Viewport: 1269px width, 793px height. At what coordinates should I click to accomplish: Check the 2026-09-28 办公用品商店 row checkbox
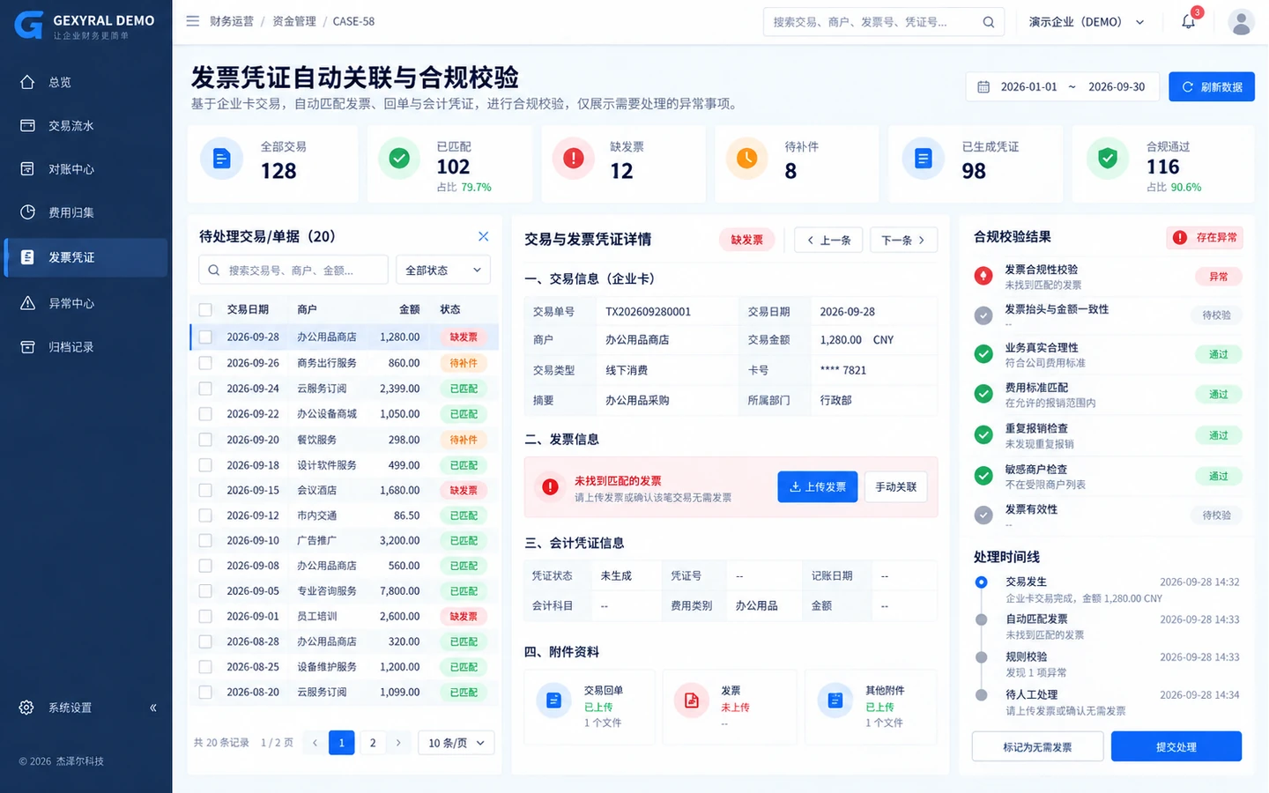pos(205,337)
